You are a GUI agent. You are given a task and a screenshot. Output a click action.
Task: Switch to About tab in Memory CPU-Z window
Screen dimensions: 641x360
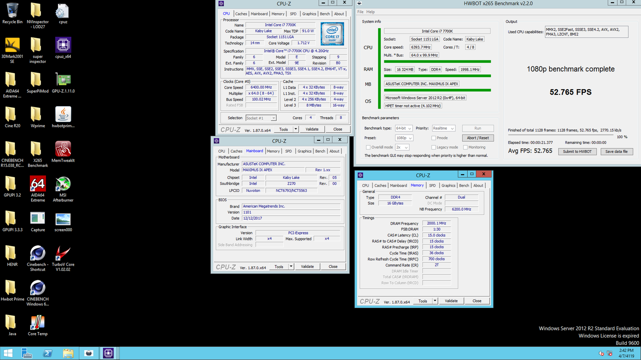click(478, 185)
